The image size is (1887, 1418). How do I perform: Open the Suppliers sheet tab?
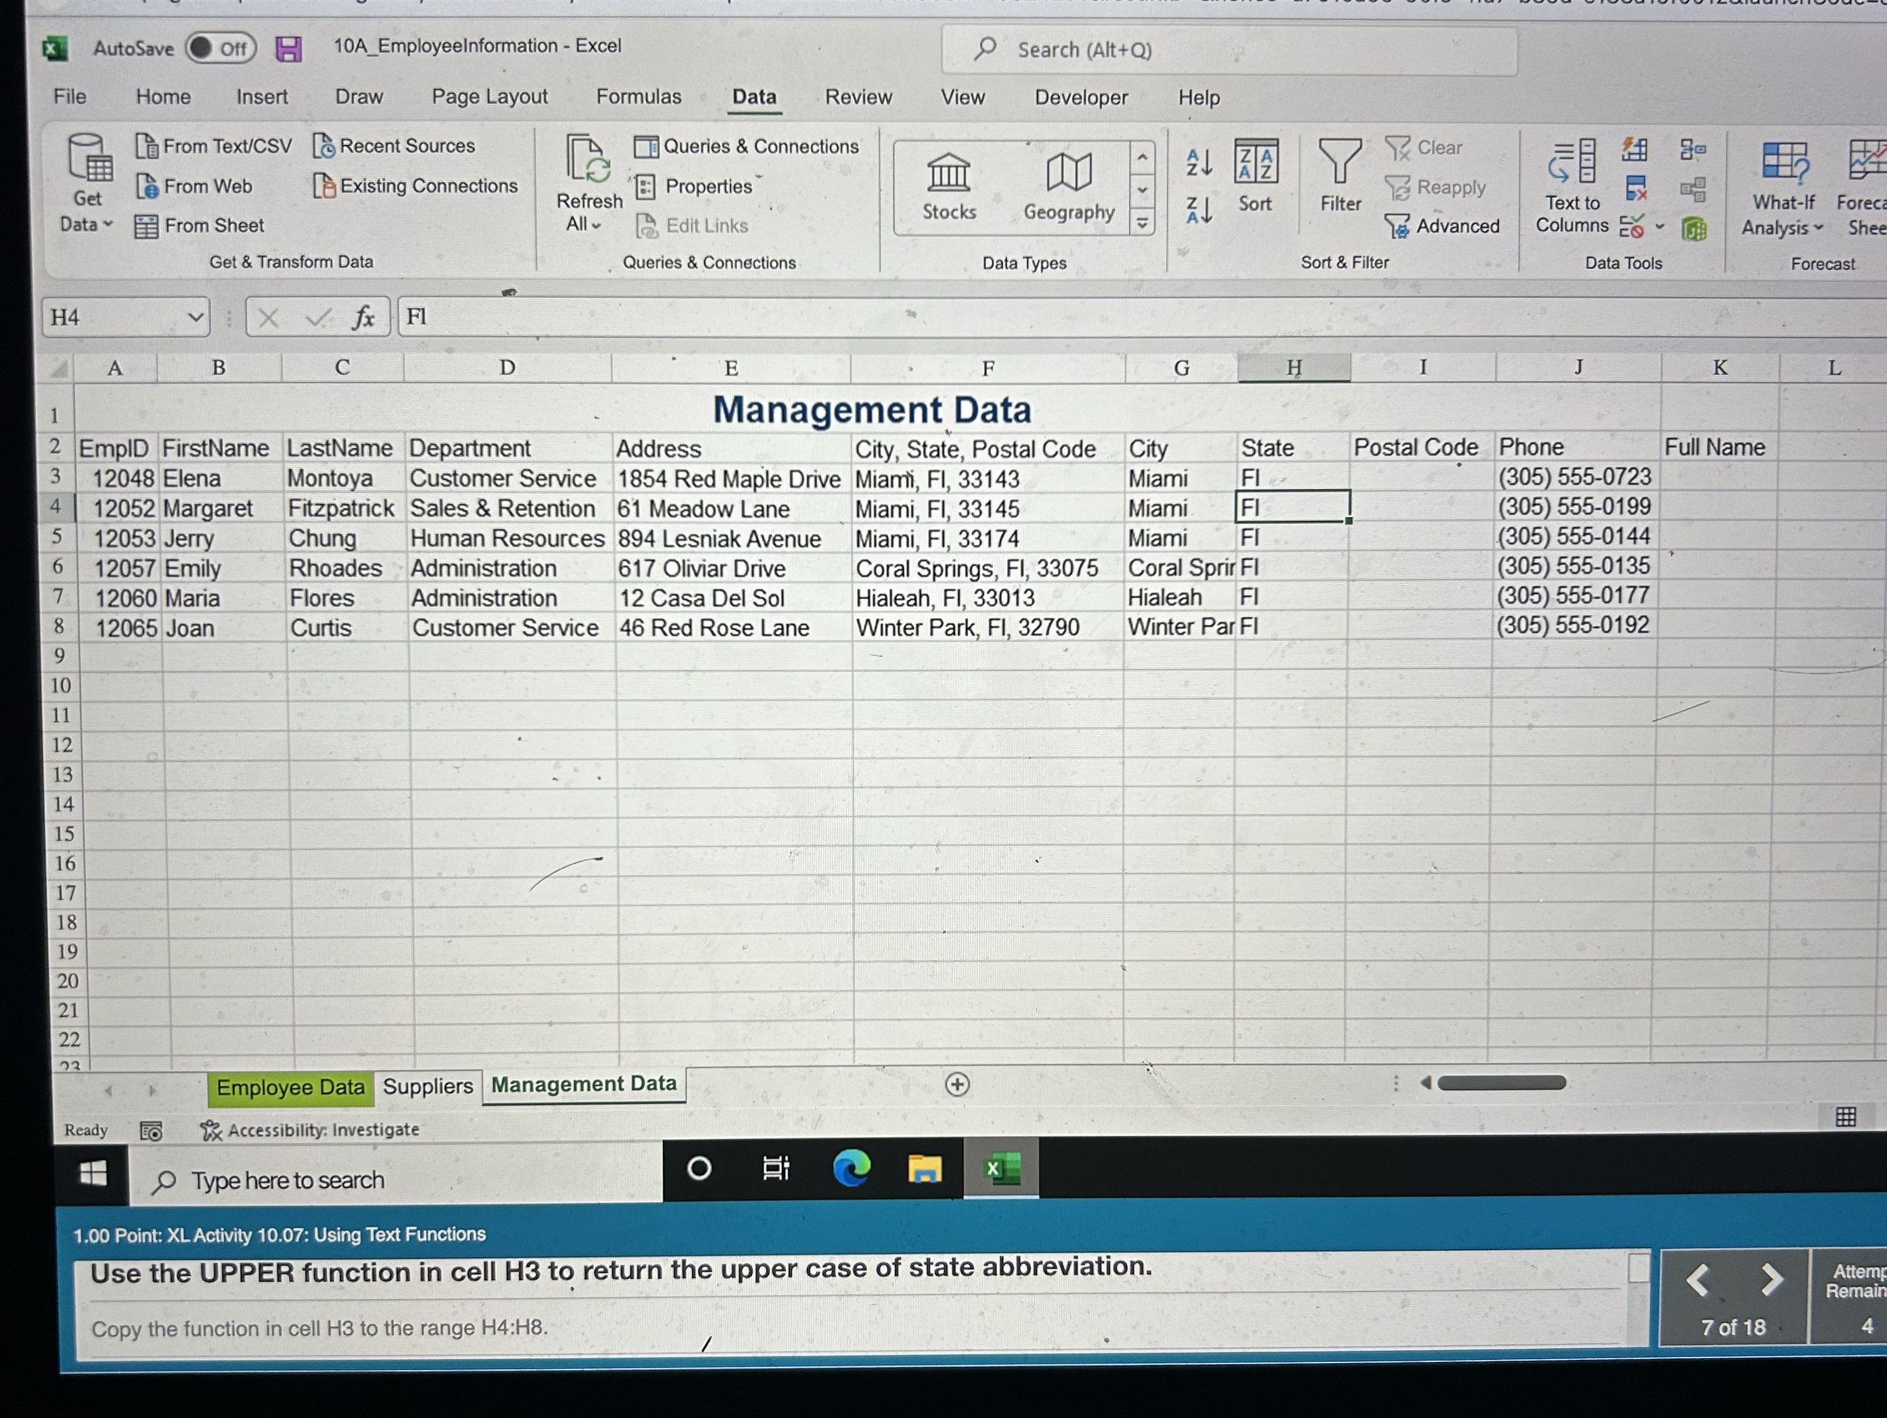point(427,1085)
